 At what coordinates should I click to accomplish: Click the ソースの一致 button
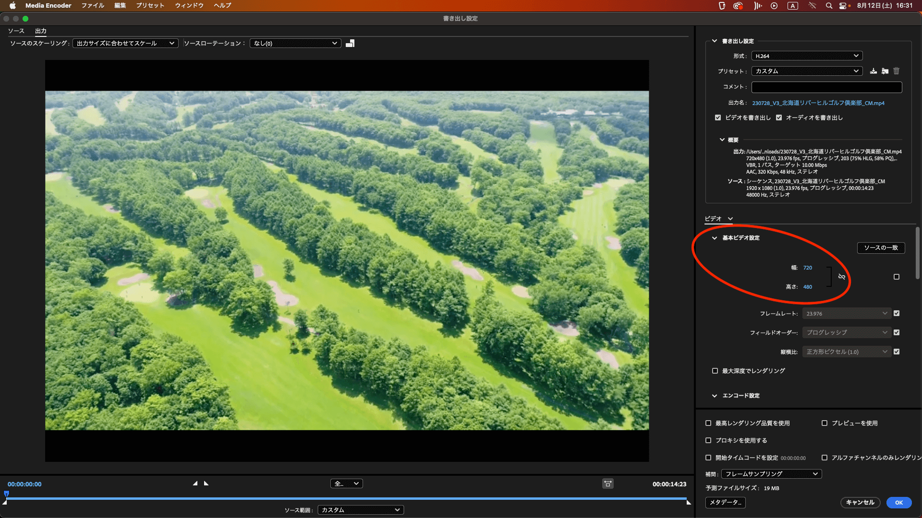point(881,248)
